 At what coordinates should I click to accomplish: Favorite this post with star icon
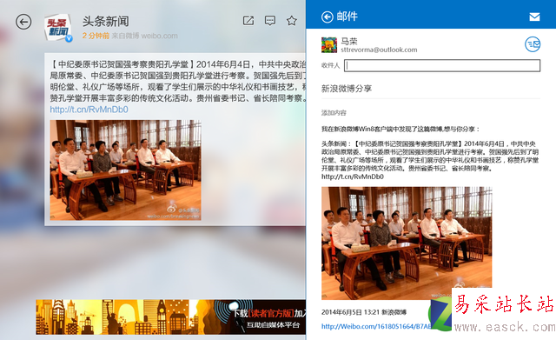(x=292, y=21)
